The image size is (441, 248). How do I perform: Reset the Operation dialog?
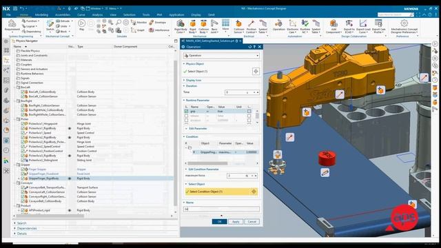point(249,47)
